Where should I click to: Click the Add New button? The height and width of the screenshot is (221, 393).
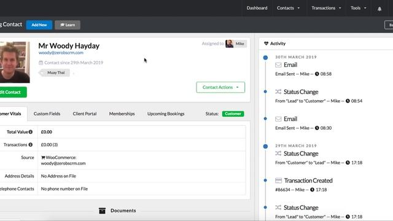39,25
